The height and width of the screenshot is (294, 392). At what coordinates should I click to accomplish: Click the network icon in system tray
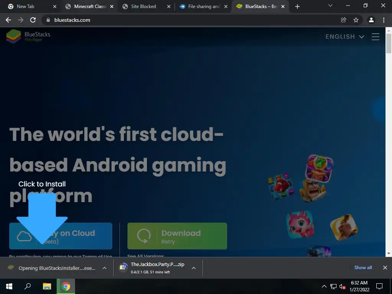point(333,286)
